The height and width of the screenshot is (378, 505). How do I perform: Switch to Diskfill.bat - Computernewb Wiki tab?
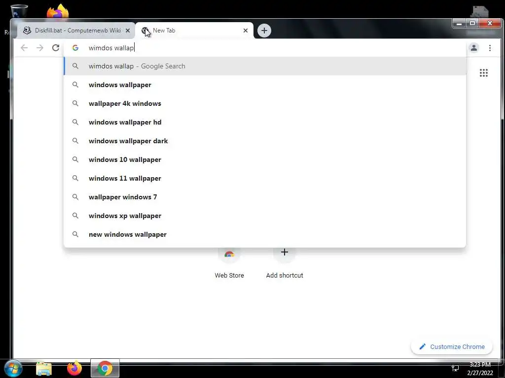76,31
